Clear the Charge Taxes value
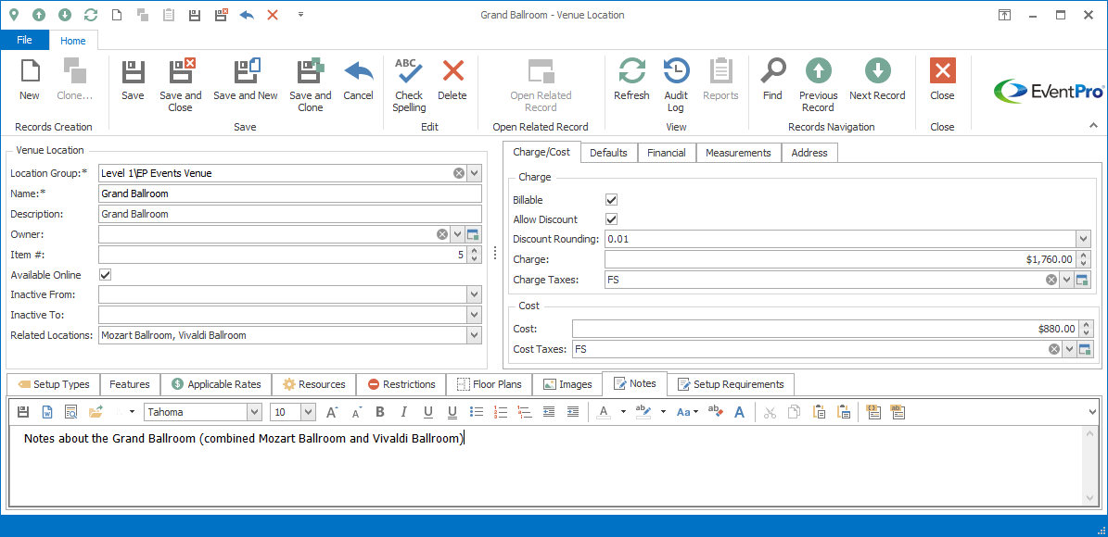 [1051, 281]
